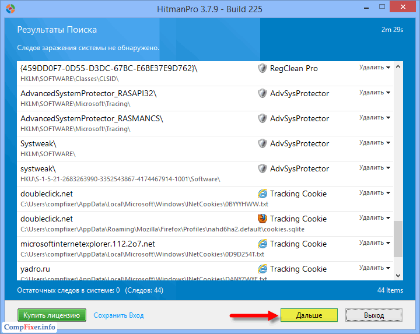This screenshot has height=334, width=420.
Task: Open Удалить dropdown for AdvancedSystemProtector_RASMANCS
Action: [374, 118]
